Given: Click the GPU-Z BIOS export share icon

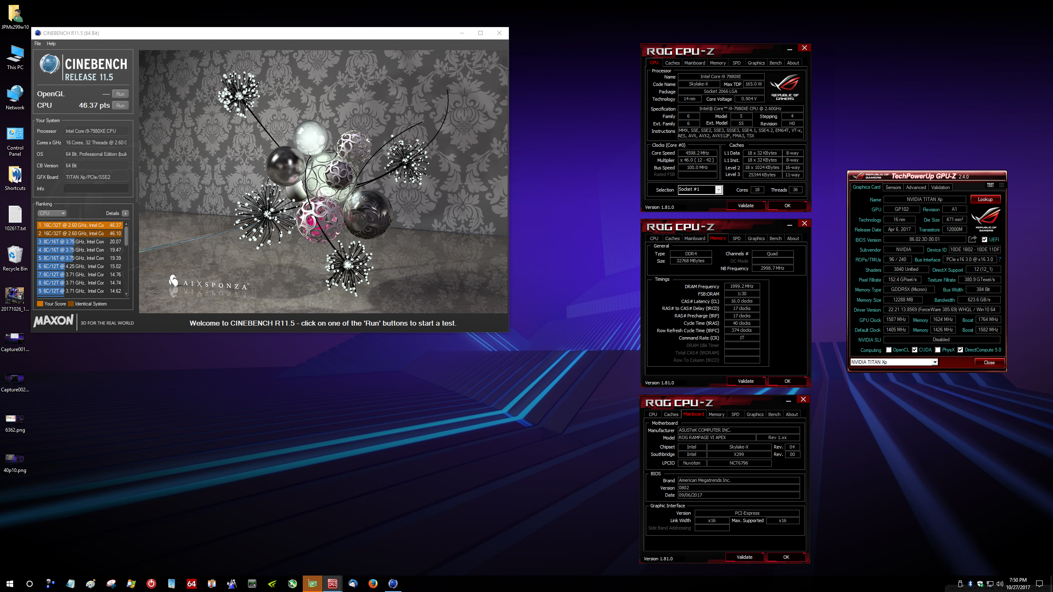Looking at the screenshot, I should [972, 239].
